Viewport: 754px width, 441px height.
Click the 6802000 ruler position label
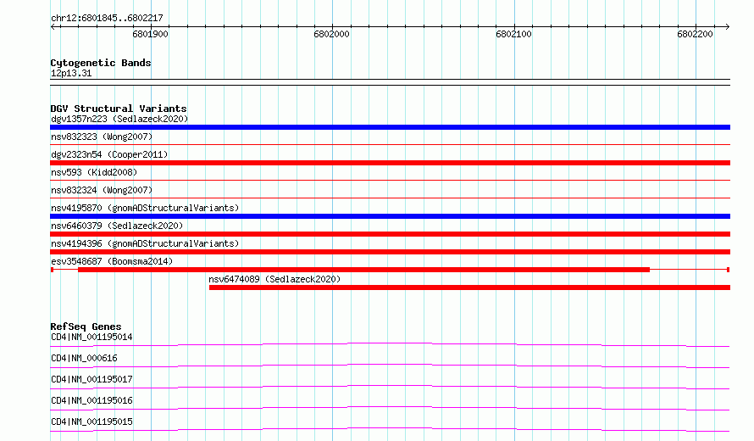[x=332, y=34]
